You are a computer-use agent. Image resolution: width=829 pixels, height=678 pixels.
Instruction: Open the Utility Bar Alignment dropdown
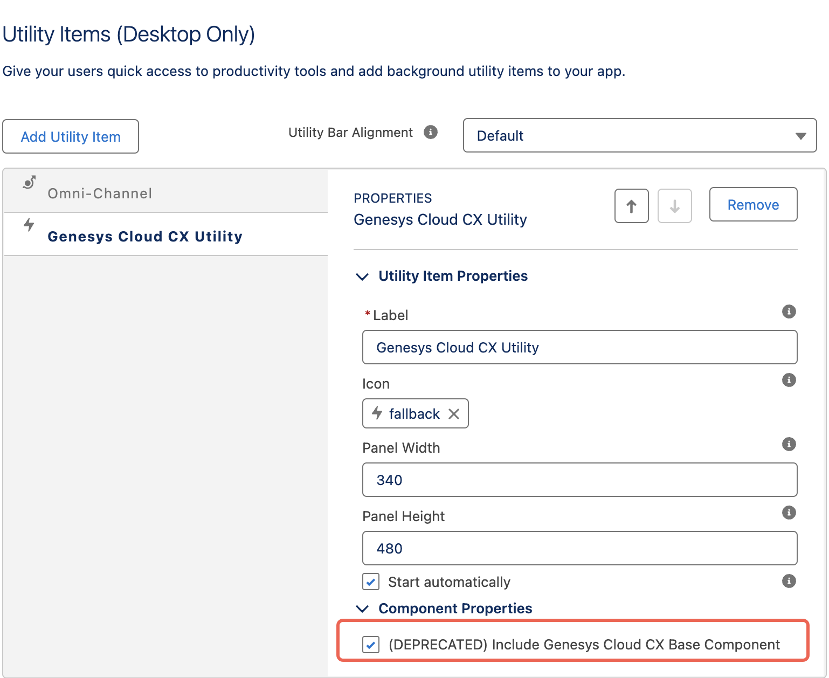coord(640,135)
